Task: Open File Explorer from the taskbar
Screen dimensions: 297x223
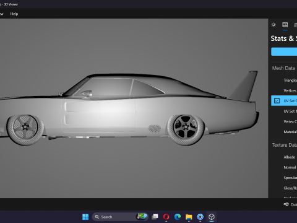Action: 189,217
